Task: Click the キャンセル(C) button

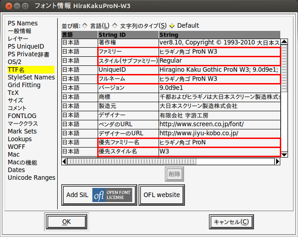Action: tap(231, 222)
